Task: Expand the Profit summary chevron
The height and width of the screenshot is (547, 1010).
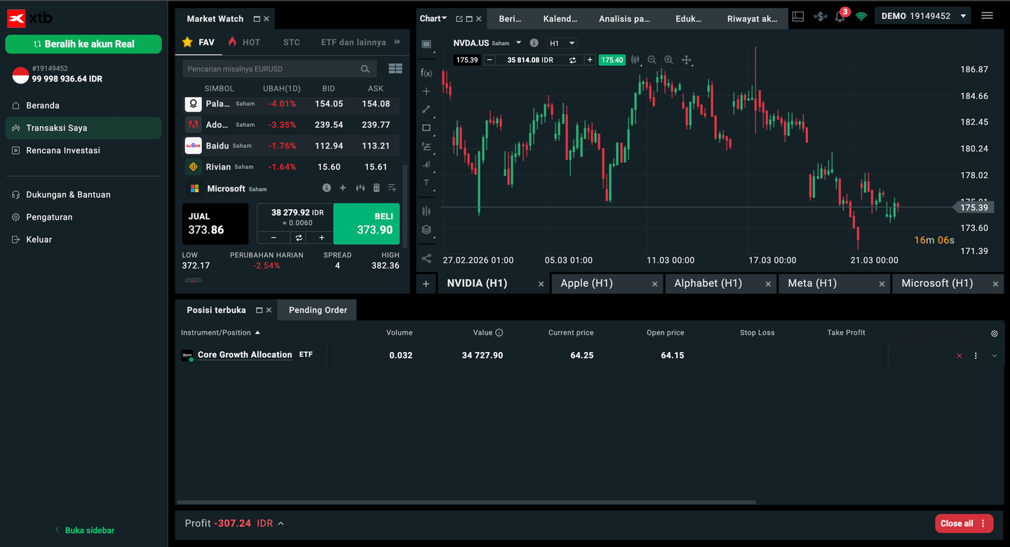Action: click(281, 523)
